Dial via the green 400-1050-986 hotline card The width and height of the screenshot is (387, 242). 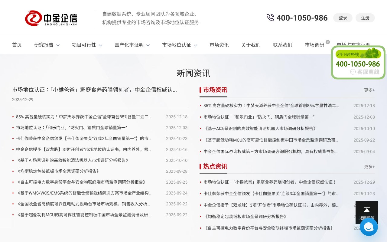[358, 64]
